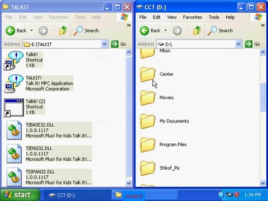The height and width of the screenshot is (201, 268).
Task: Open File menu in CCT (D:) window
Action: point(143,17)
